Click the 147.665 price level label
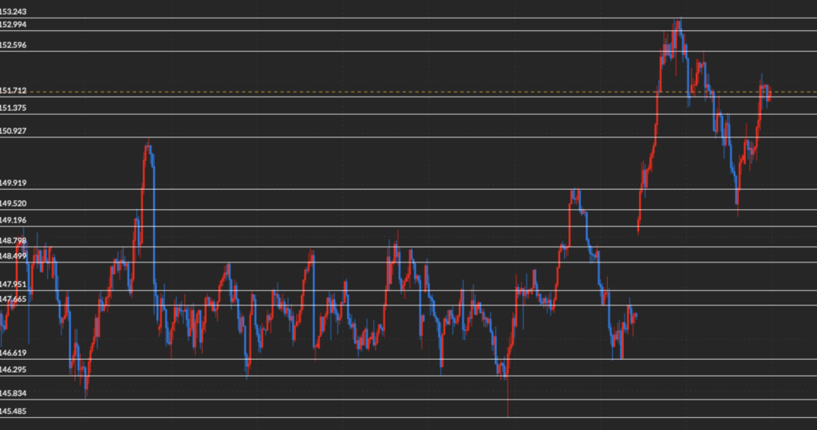Screen dimensions: 817x430 pos(13,299)
